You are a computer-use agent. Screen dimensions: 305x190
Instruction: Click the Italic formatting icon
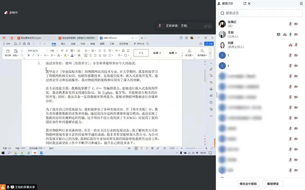[33, 55]
